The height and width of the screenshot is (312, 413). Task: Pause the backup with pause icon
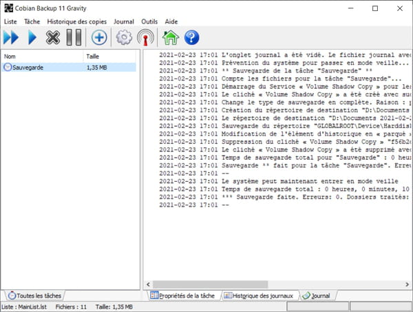click(x=74, y=37)
